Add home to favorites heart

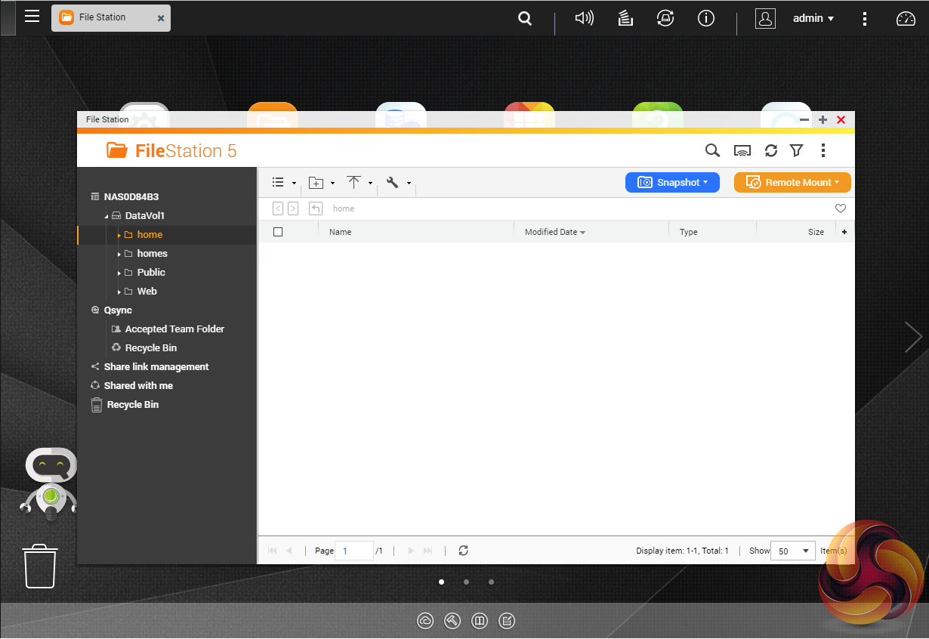point(841,208)
